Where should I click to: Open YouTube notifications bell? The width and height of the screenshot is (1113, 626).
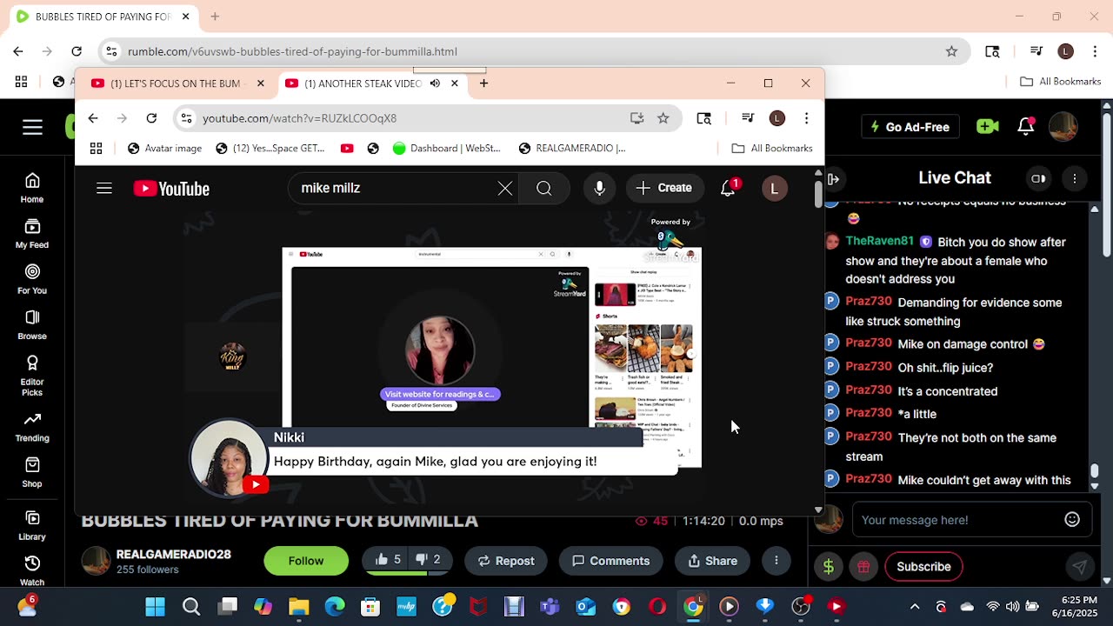pyautogui.click(x=728, y=189)
